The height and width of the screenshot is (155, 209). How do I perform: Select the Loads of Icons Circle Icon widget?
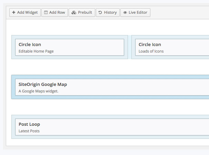click(x=172, y=47)
